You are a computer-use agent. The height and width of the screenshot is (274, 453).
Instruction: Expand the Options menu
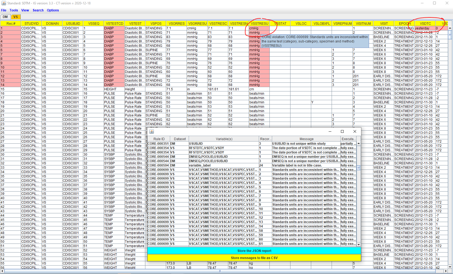[x=53, y=10]
